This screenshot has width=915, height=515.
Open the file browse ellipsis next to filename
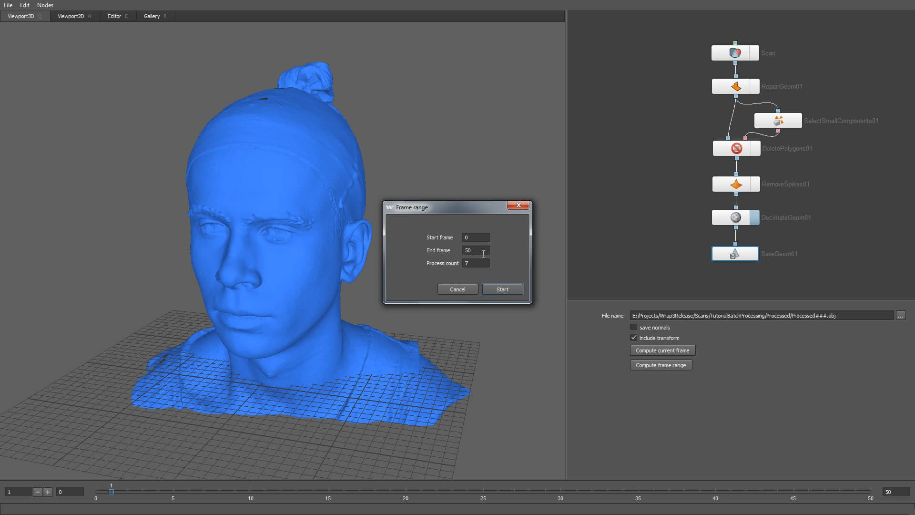click(900, 315)
